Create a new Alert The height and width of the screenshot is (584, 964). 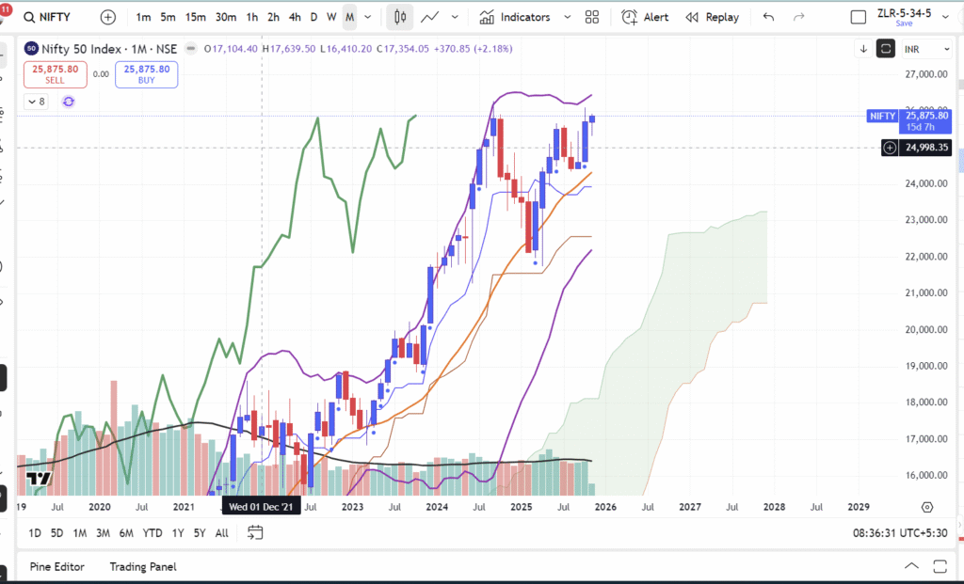(646, 17)
